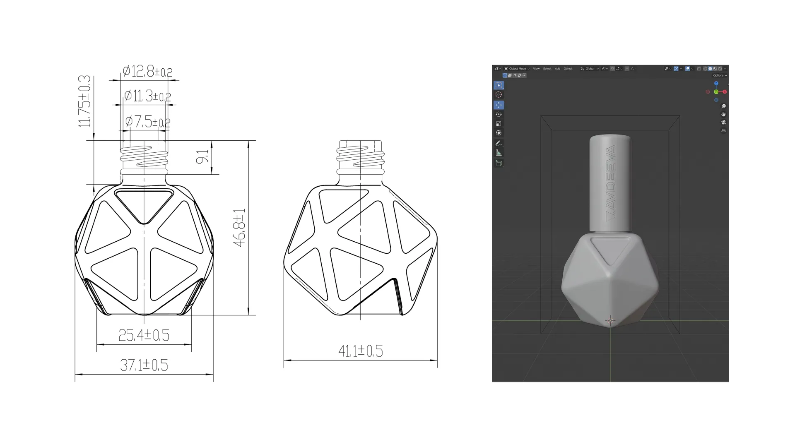The height and width of the screenshot is (447, 795).
Task: Toggle the gizmo display button
Action: pos(676,69)
